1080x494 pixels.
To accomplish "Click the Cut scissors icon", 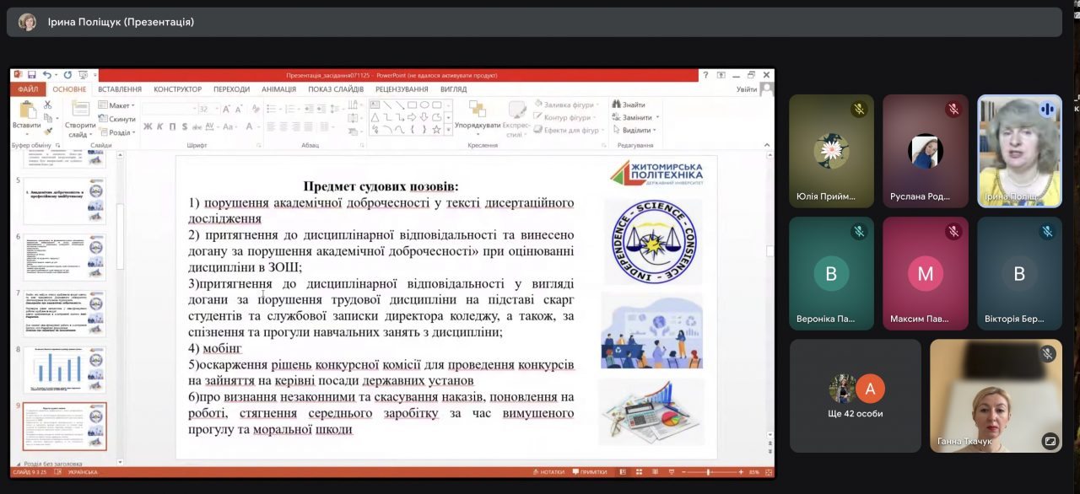I will point(48,105).
